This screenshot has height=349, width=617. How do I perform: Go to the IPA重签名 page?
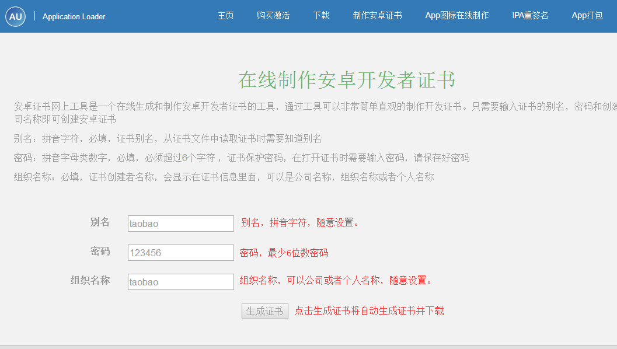tap(530, 16)
